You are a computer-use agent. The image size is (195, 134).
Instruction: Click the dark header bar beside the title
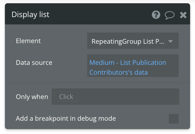[x=101, y=14]
